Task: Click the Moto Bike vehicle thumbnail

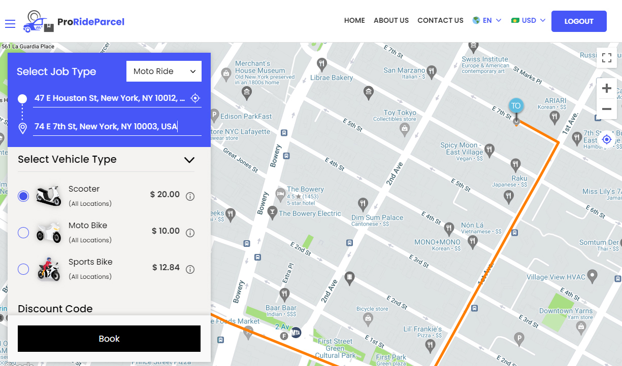Action: [x=49, y=233]
